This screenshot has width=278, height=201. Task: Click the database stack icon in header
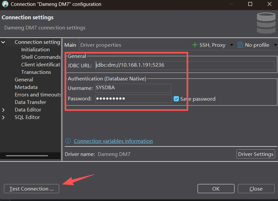click(266, 23)
